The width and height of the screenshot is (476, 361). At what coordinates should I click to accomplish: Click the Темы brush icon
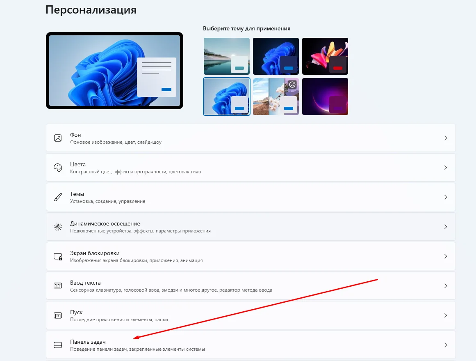tap(58, 197)
